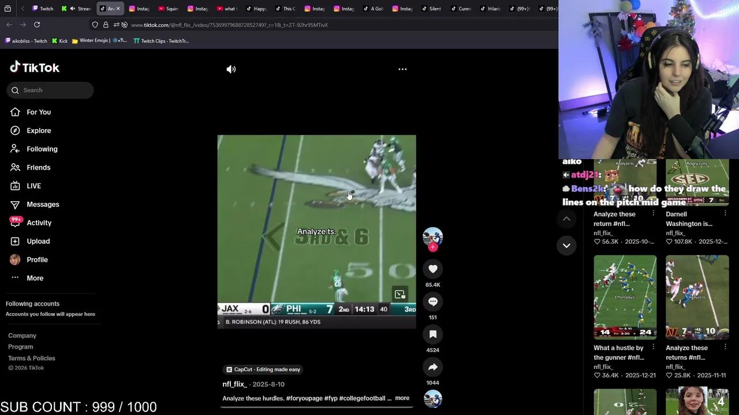The width and height of the screenshot is (739, 415).
Task: Open the 'What a hustle by the gunner' thumbnail
Action: click(x=625, y=297)
